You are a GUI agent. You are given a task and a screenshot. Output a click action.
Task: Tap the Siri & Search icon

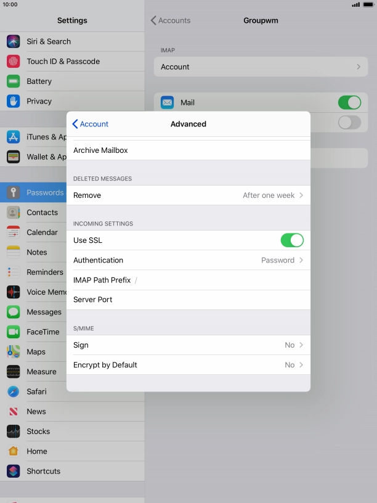pos(14,41)
